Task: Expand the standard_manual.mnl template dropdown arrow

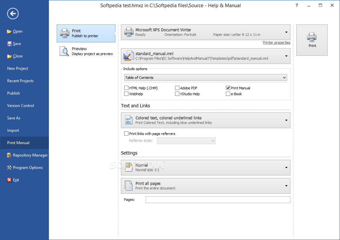Action: click(286, 56)
